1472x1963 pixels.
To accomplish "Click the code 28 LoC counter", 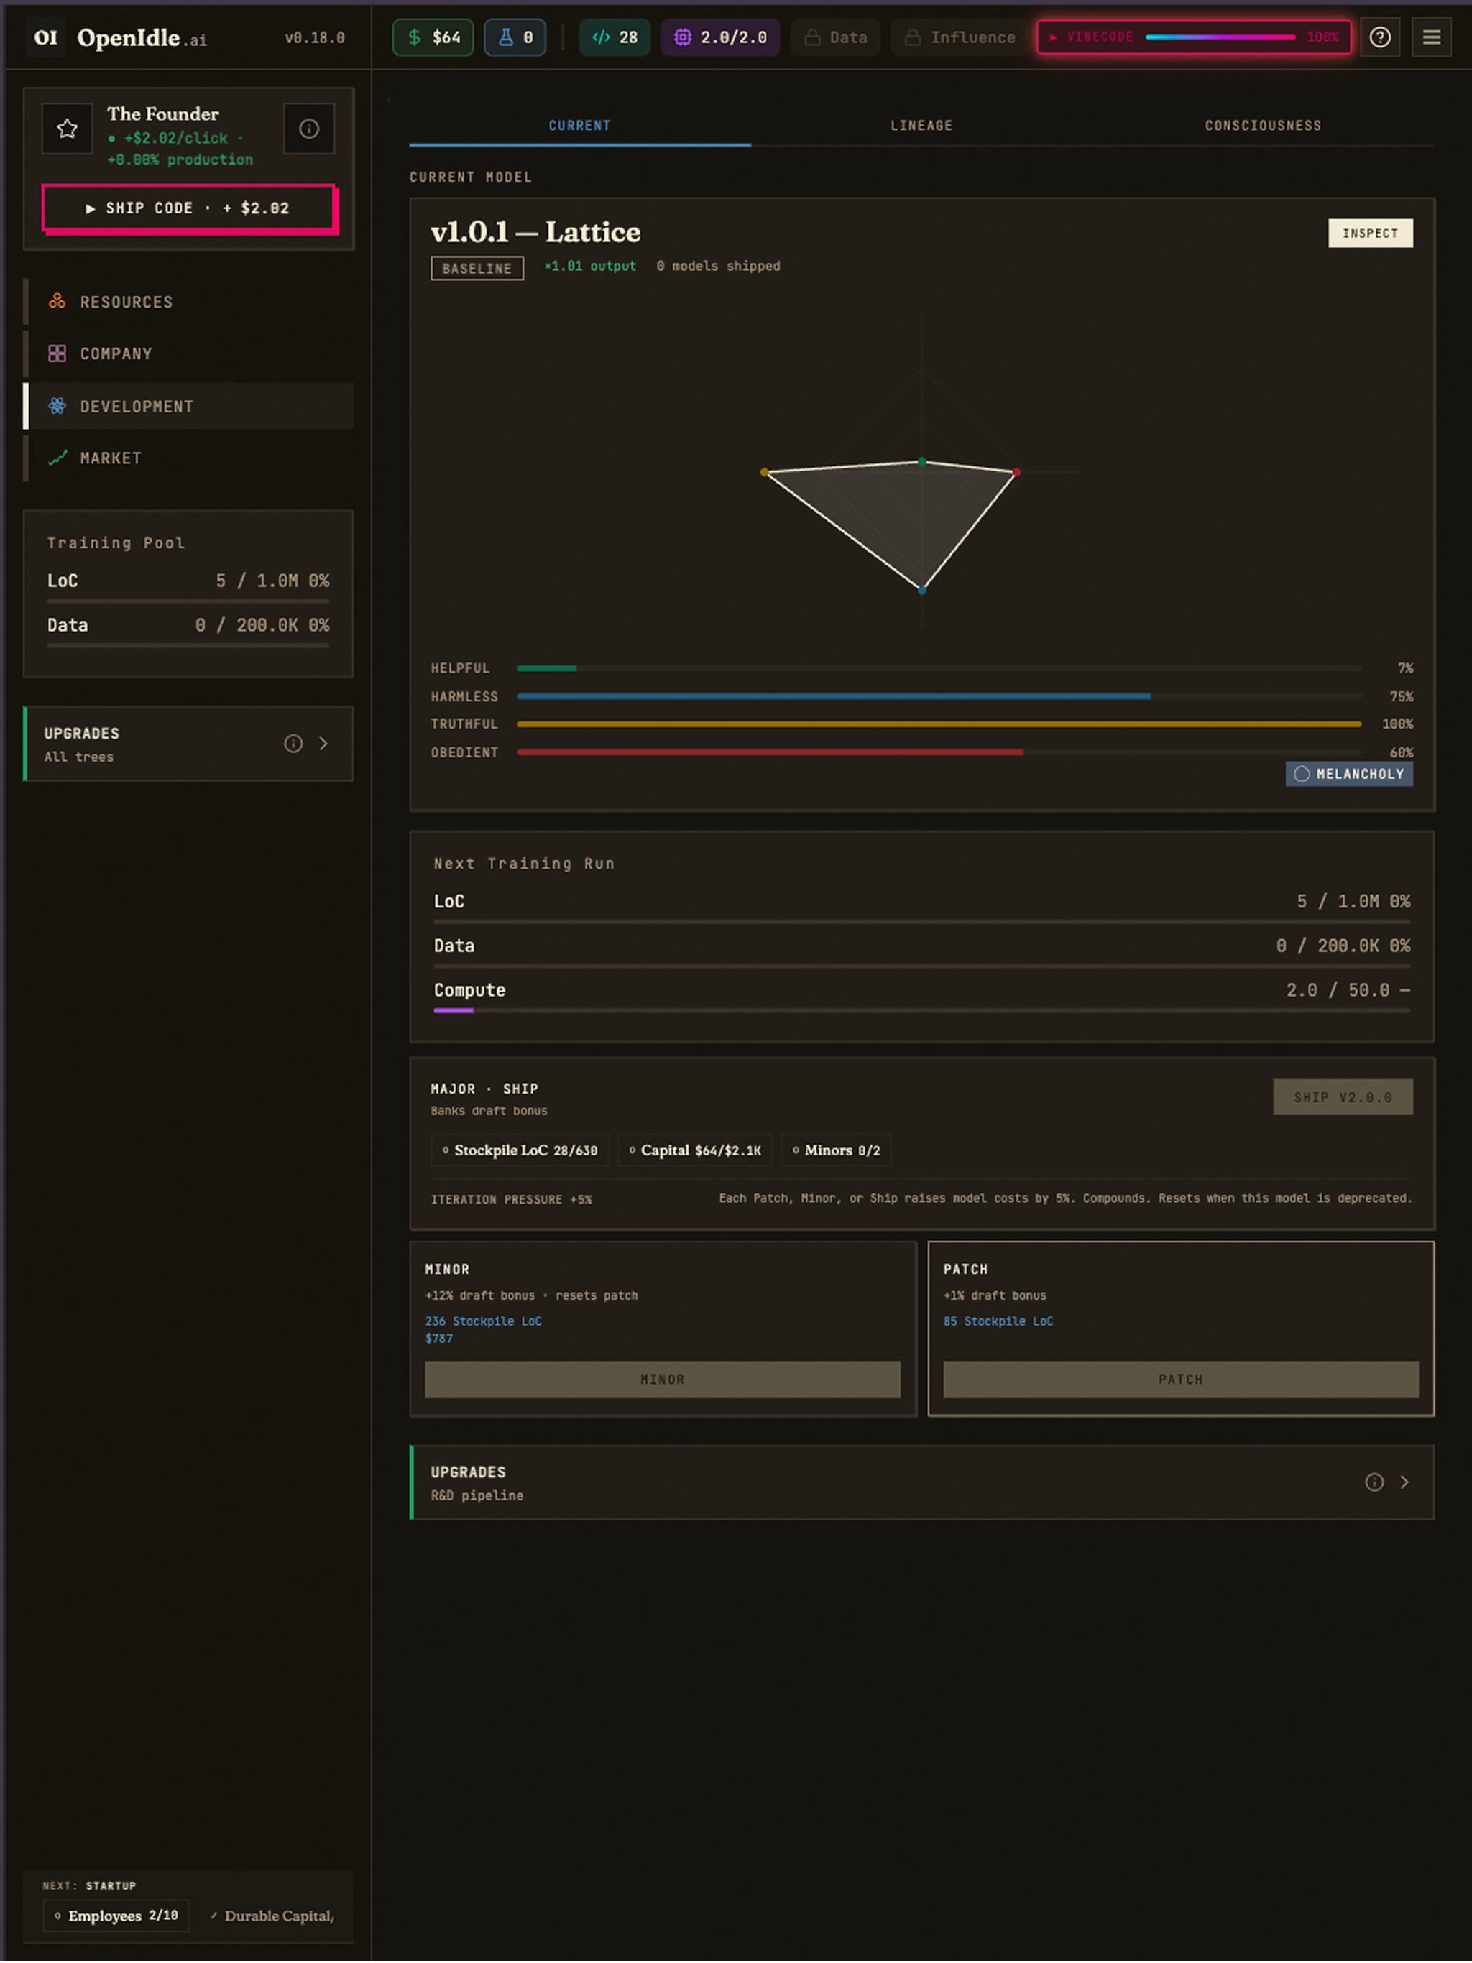I will (x=615, y=37).
